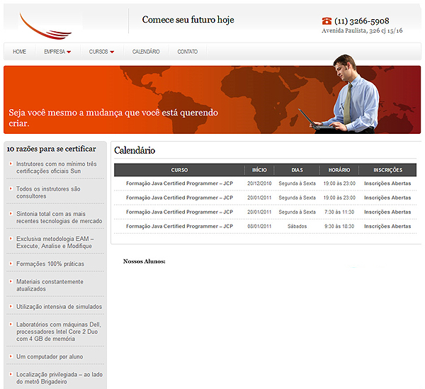Click the Nossos Alunos heading

(144, 261)
